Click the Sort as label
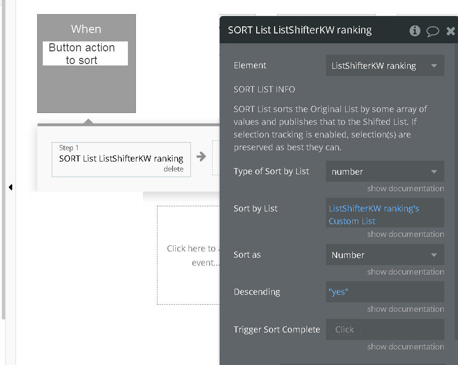This screenshot has height=365, width=458. point(247,255)
